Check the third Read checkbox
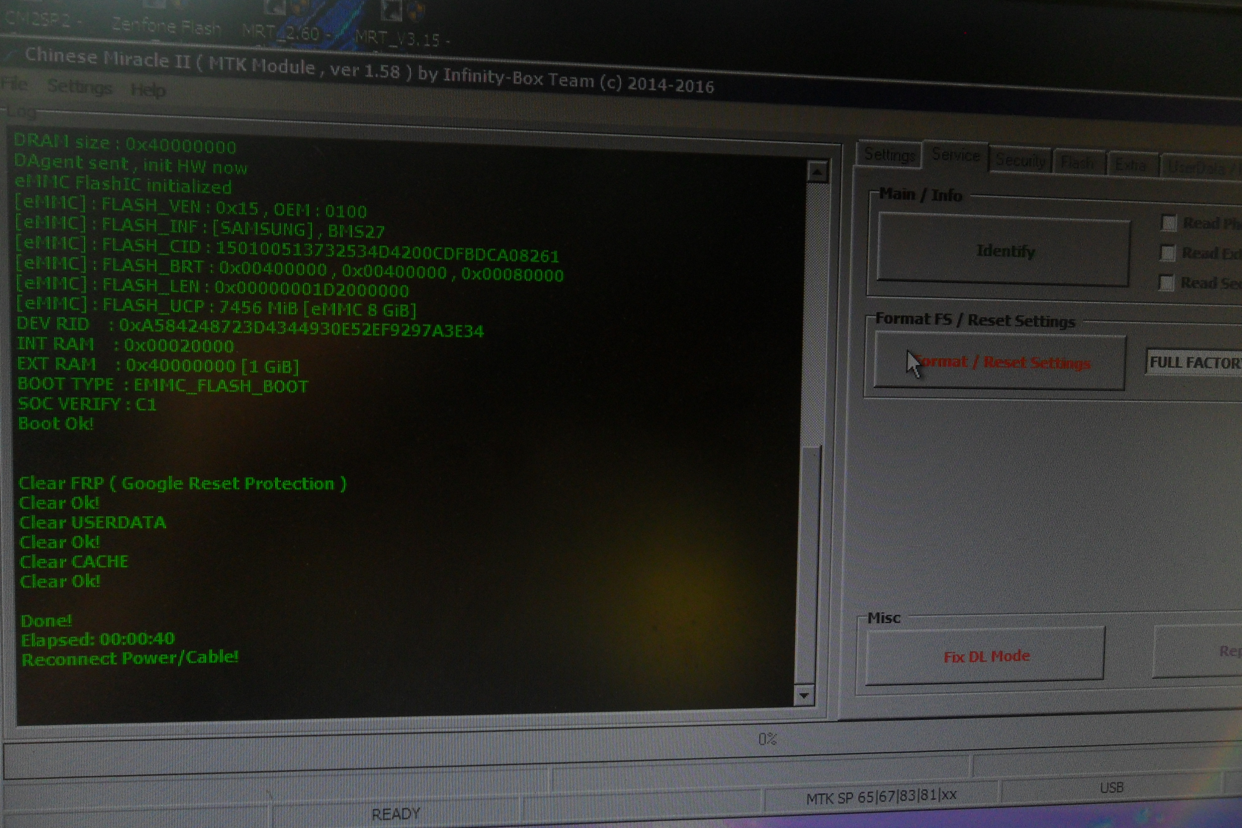Screen dimensions: 1242x828 (x=1167, y=283)
